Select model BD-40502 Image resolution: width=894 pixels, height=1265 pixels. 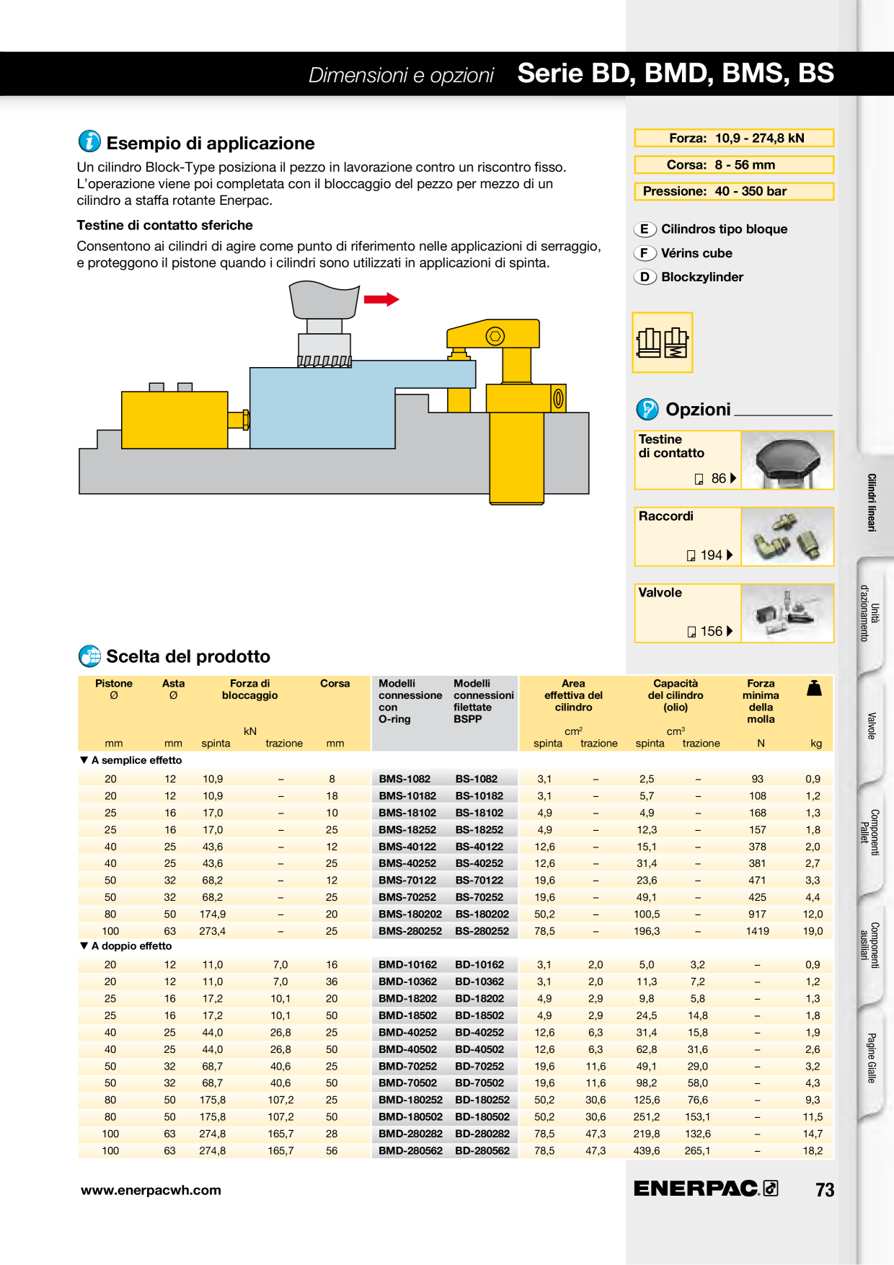(x=479, y=1049)
